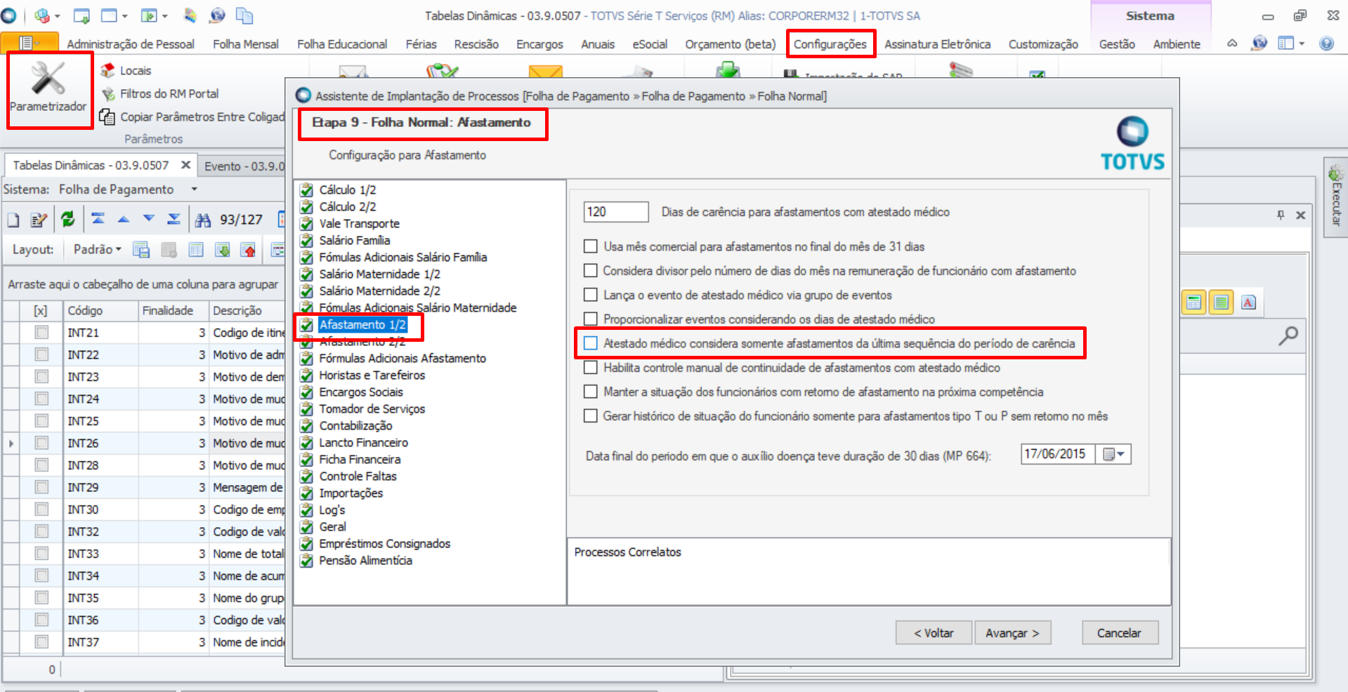Open the eSocial ribbon tab

[650, 44]
